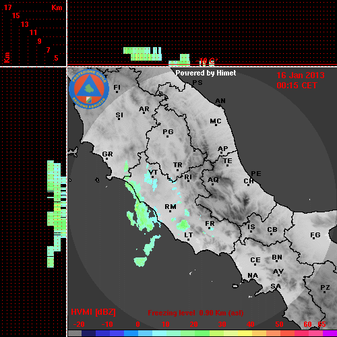Click the 17 km altitude tick label
The height and width of the screenshot is (337, 337).
7,7
